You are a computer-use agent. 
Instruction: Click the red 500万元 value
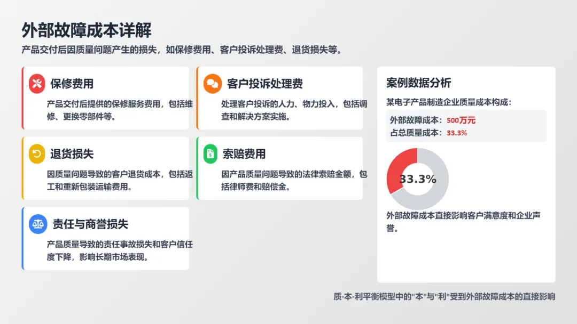pos(461,120)
